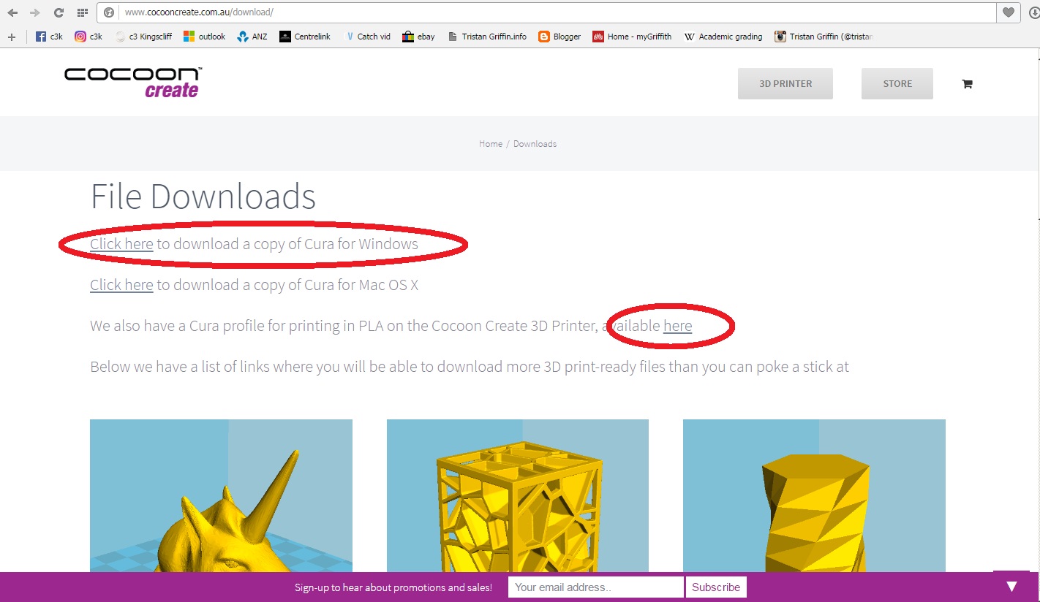Image resolution: width=1040 pixels, height=602 pixels.
Task: Click the Cocoon Create logo
Action: pos(133,83)
